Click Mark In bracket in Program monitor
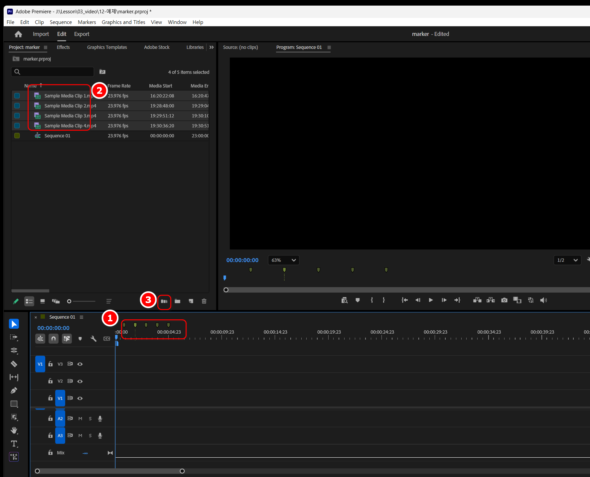The image size is (590, 477). (372, 300)
